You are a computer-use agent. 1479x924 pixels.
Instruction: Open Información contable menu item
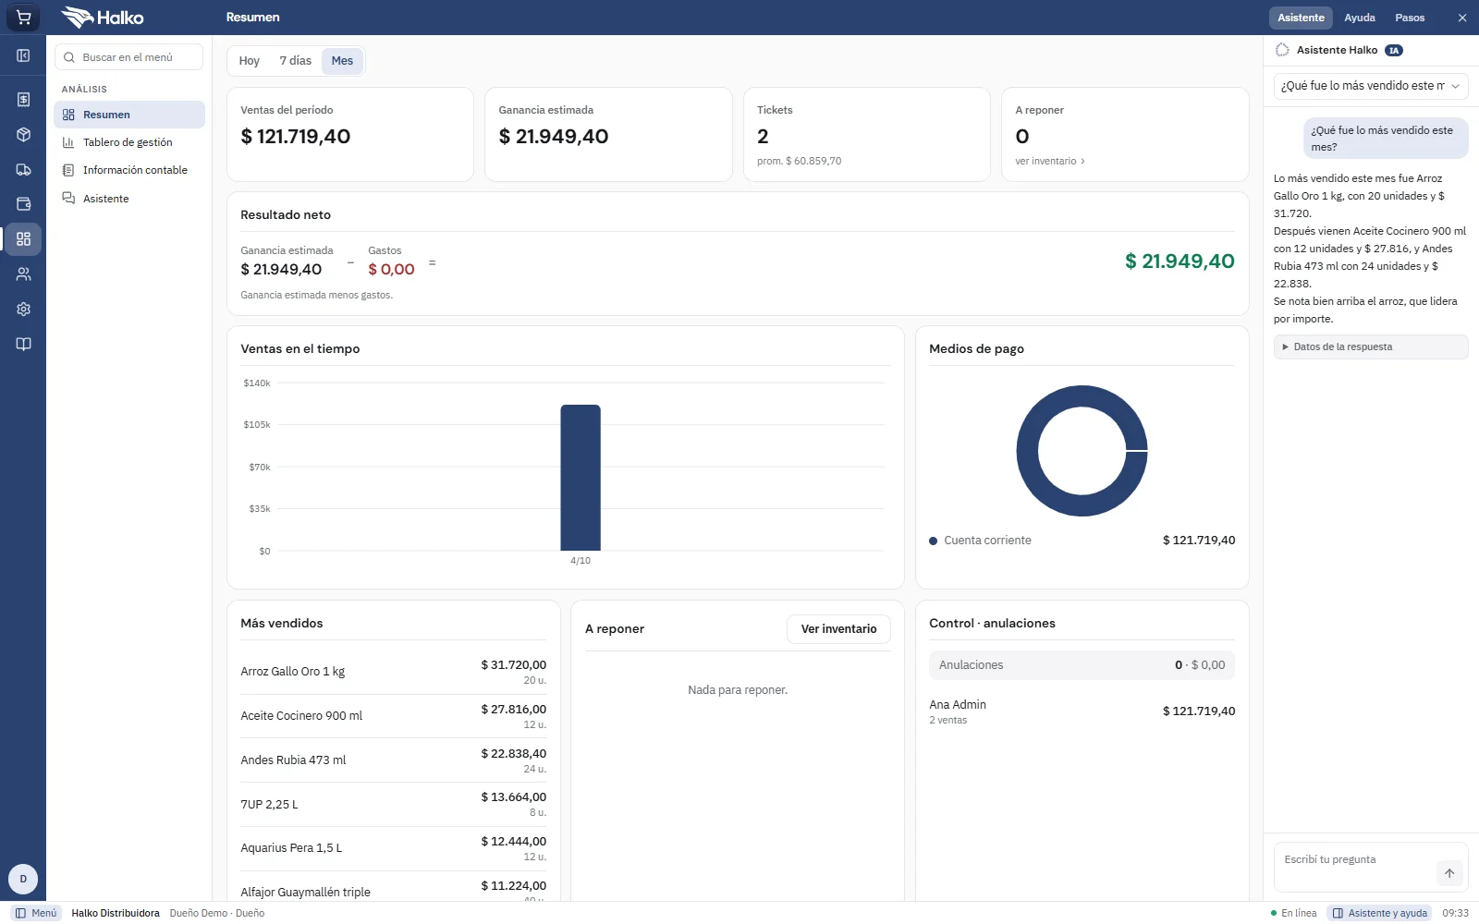click(x=129, y=170)
